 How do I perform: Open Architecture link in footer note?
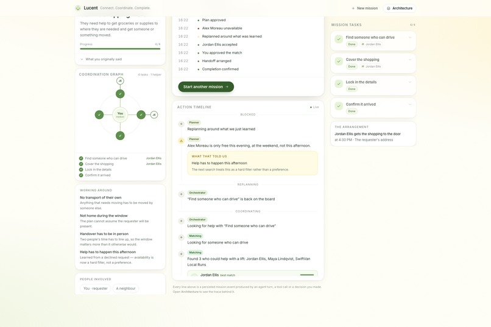(190, 292)
